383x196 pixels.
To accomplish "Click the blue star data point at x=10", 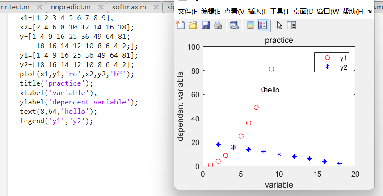I will click(x=279, y=154).
